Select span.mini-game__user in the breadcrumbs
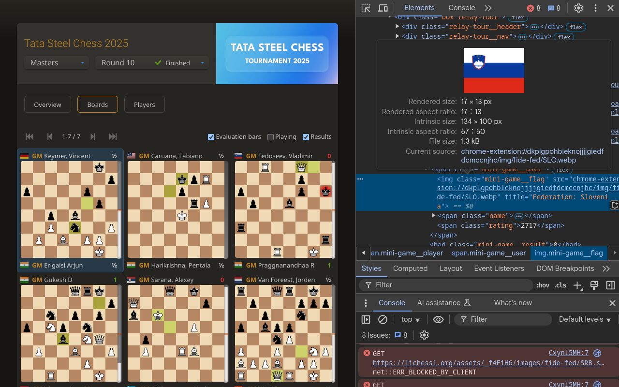Image resolution: width=619 pixels, height=387 pixels. (488, 253)
